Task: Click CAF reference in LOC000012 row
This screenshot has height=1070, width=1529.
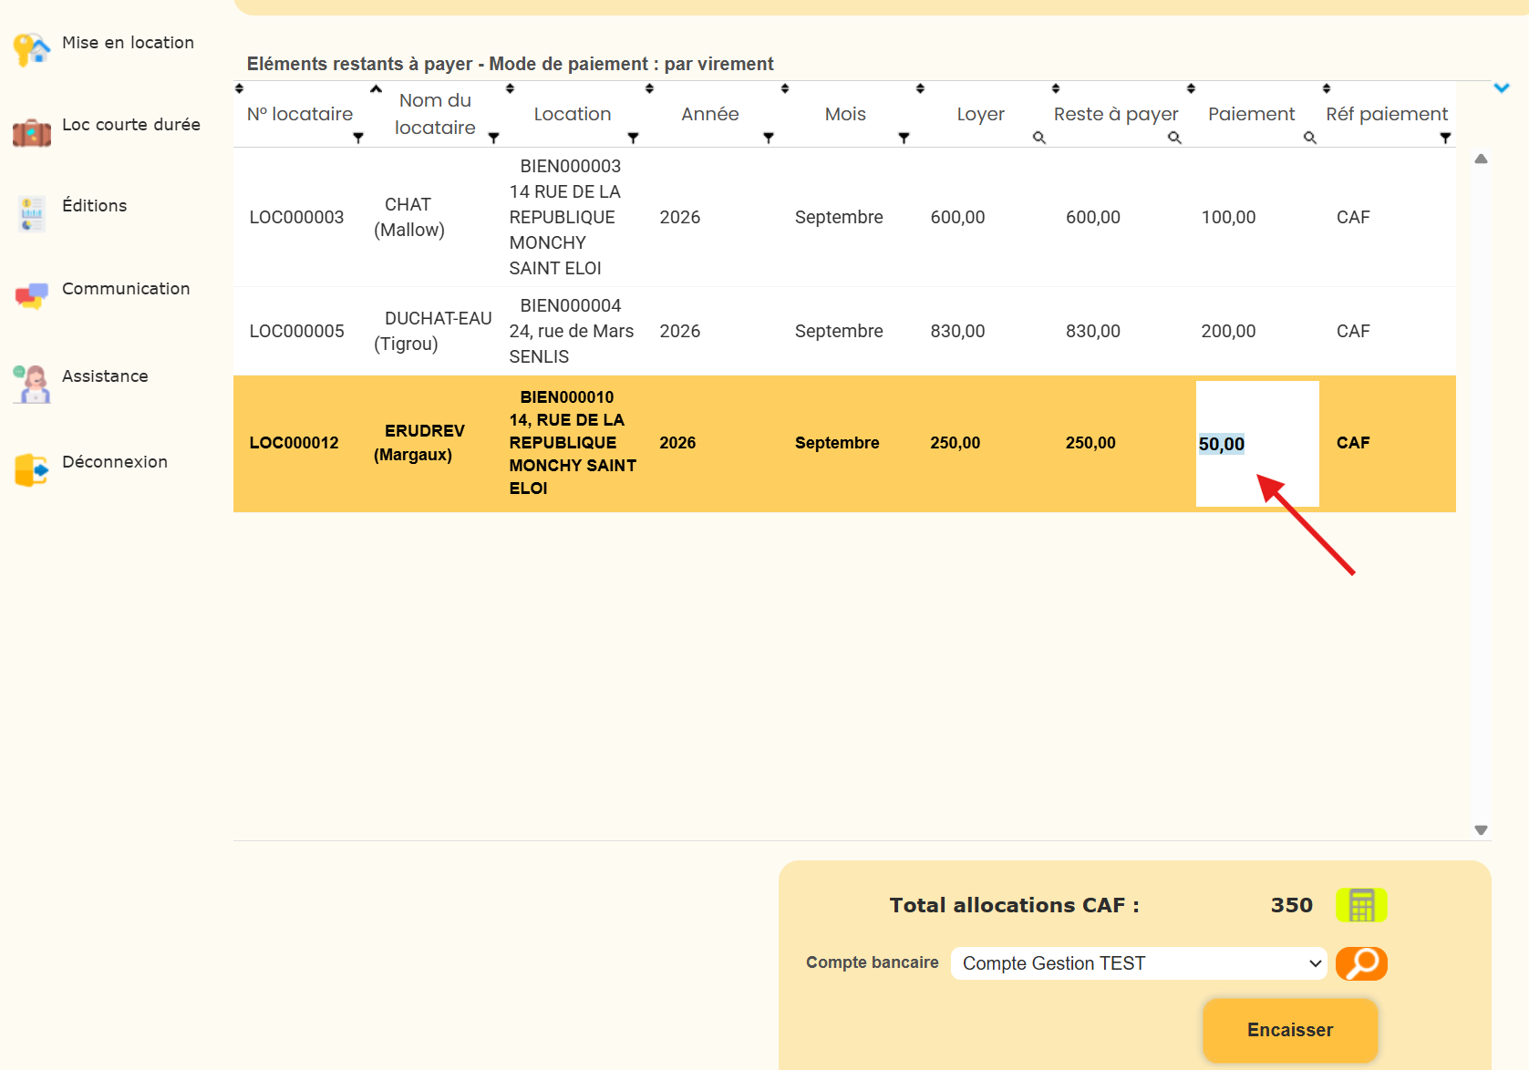Action: (x=1353, y=443)
